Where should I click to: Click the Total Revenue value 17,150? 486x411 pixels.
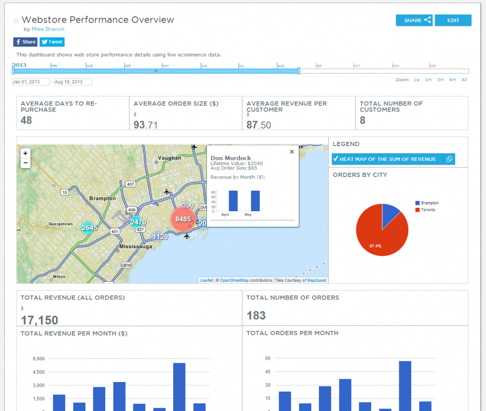pos(39,320)
